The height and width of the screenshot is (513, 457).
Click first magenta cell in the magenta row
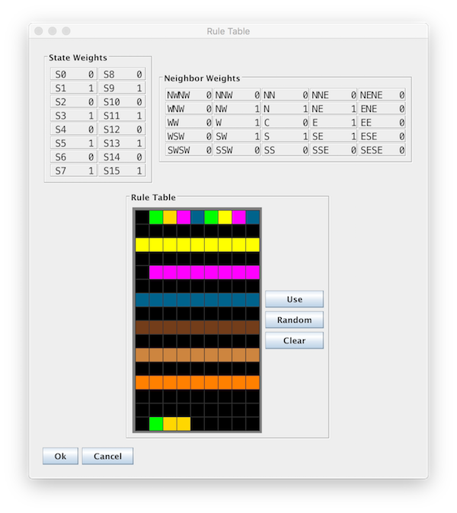pyautogui.click(x=156, y=272)
